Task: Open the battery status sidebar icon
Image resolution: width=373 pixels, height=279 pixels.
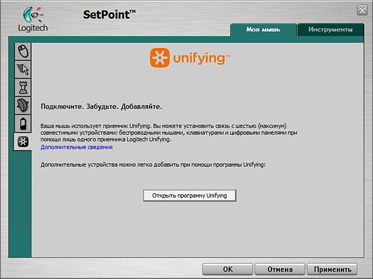Action: [23, 123]
